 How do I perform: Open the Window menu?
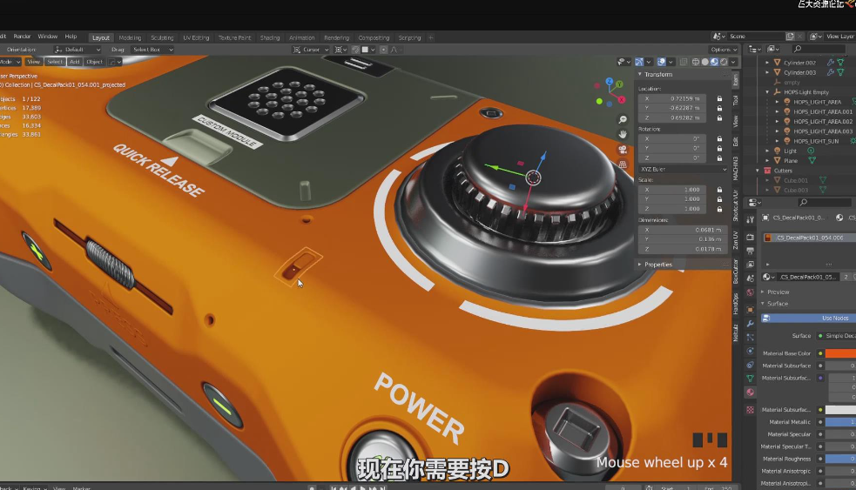[x=48, y=37]
